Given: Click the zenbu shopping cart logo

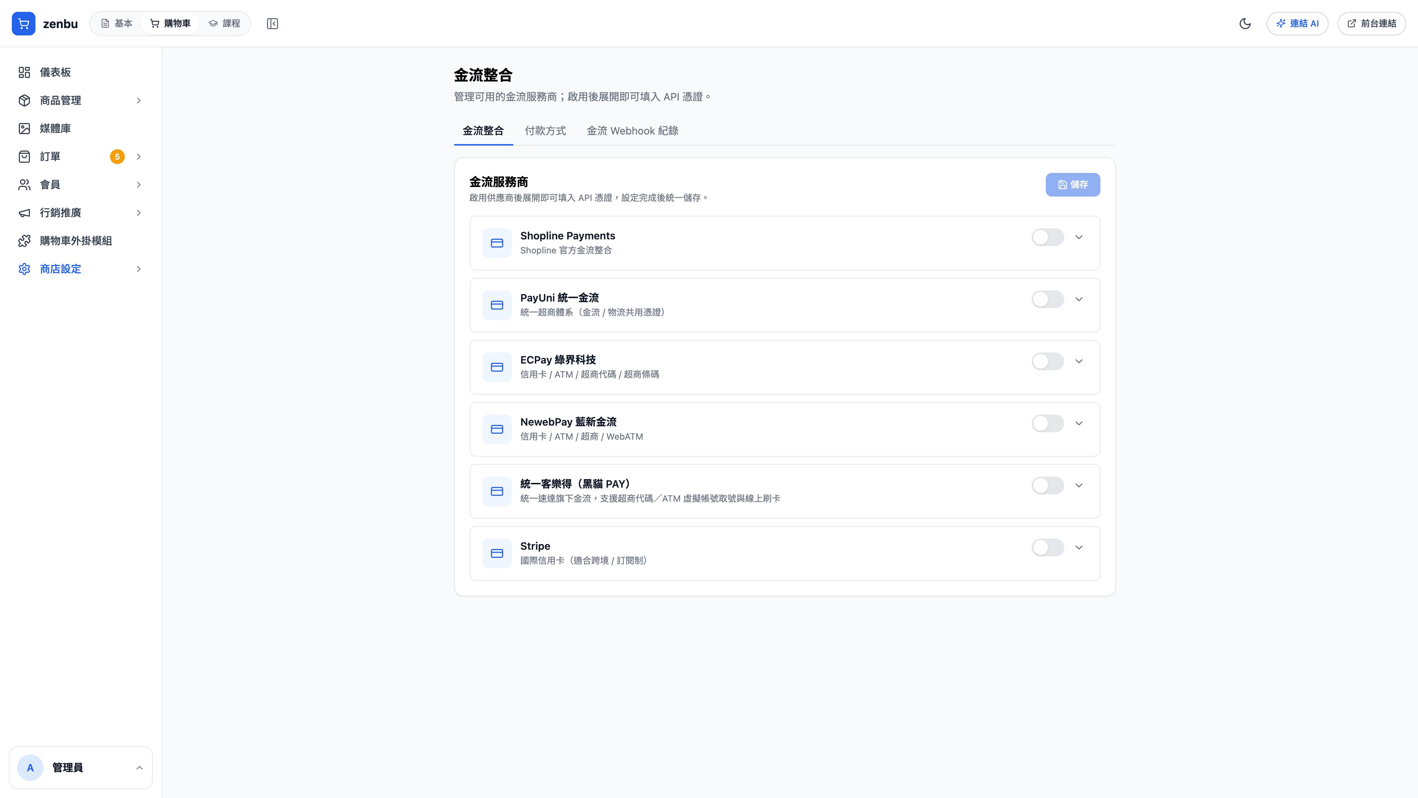Looking at the screenshot, I should [x=24, y=24].
